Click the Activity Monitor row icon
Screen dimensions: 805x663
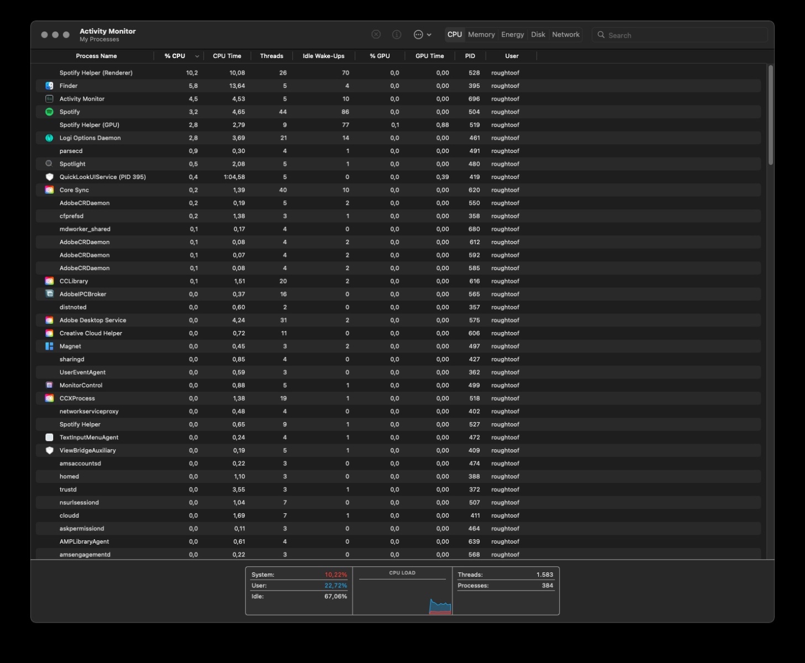[x=49, y=99]
